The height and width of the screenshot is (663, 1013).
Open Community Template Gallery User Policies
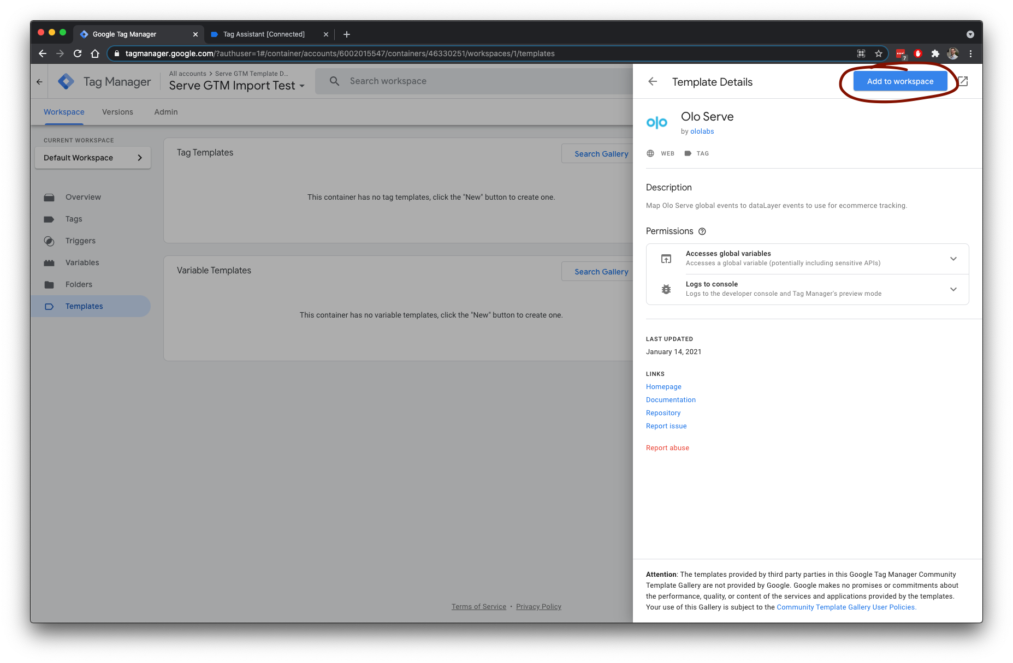click(x=846, y=607)
